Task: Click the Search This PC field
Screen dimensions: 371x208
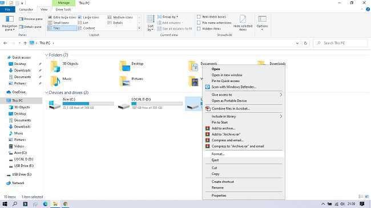Action: (341, 43)
